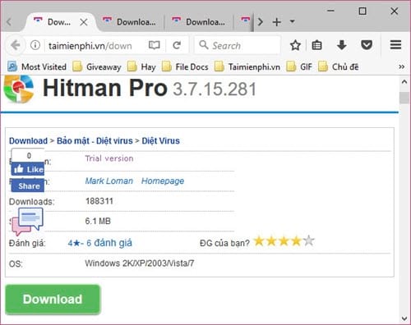
Task: Rate with the third star
Action: pyautogui.click(x=284, y=241)
